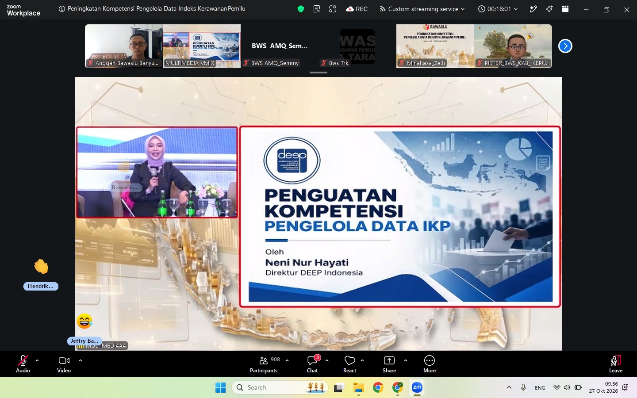The image size is (637, 398).
Task: Select MULTIMEDIA VMIX video thumbnail
Action: 202,46
